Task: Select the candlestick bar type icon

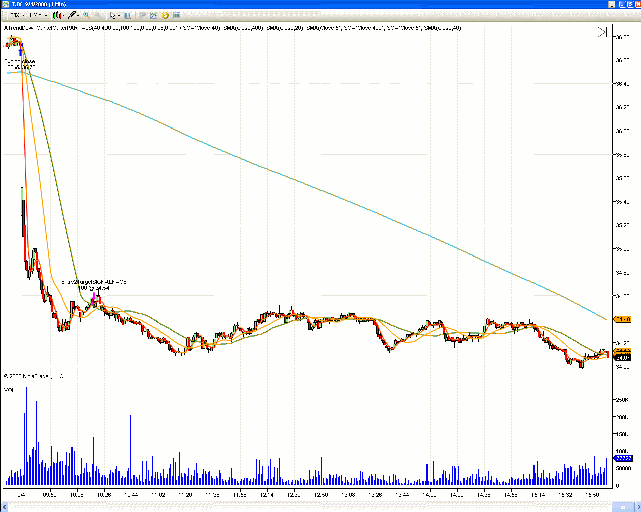Action: point(56,15)
